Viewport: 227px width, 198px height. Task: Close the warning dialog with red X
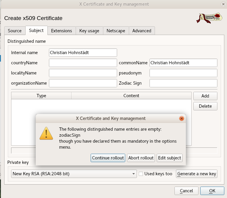pos(181,118)
